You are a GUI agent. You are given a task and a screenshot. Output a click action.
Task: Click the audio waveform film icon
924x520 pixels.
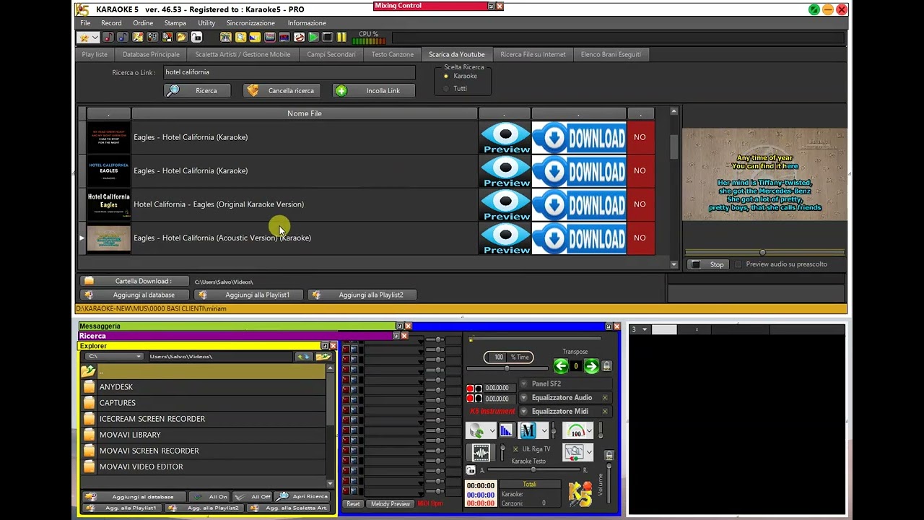(x=481, y=452)
